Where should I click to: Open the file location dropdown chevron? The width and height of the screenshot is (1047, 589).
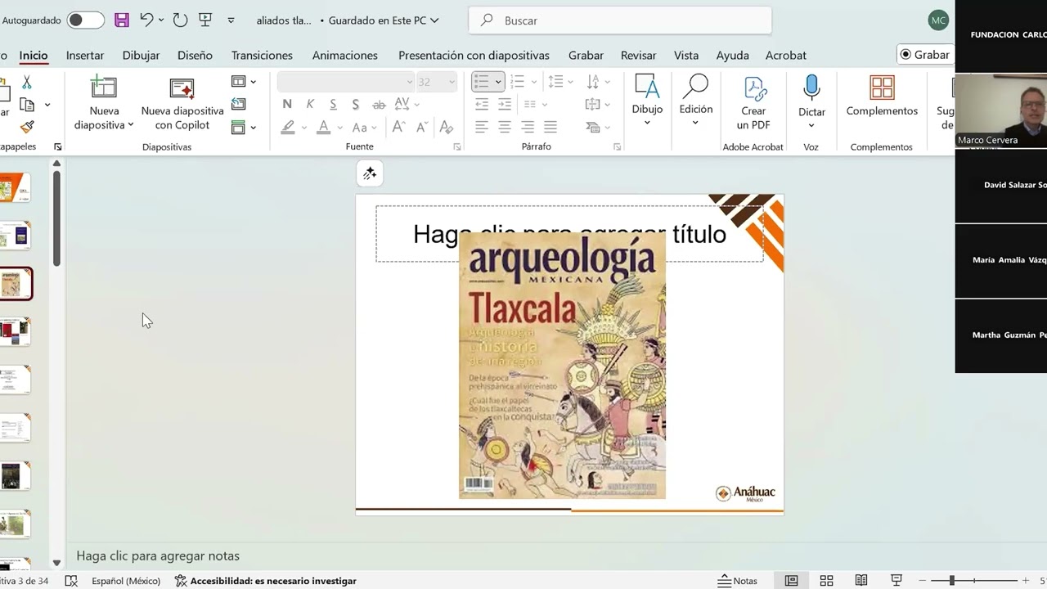[434, 20]
